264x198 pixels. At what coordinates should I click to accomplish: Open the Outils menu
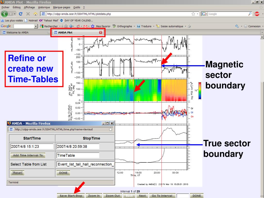[x=77, y=7]
